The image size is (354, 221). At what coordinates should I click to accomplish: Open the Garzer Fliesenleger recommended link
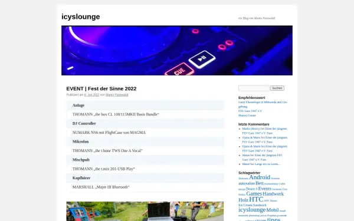(263, 104)
